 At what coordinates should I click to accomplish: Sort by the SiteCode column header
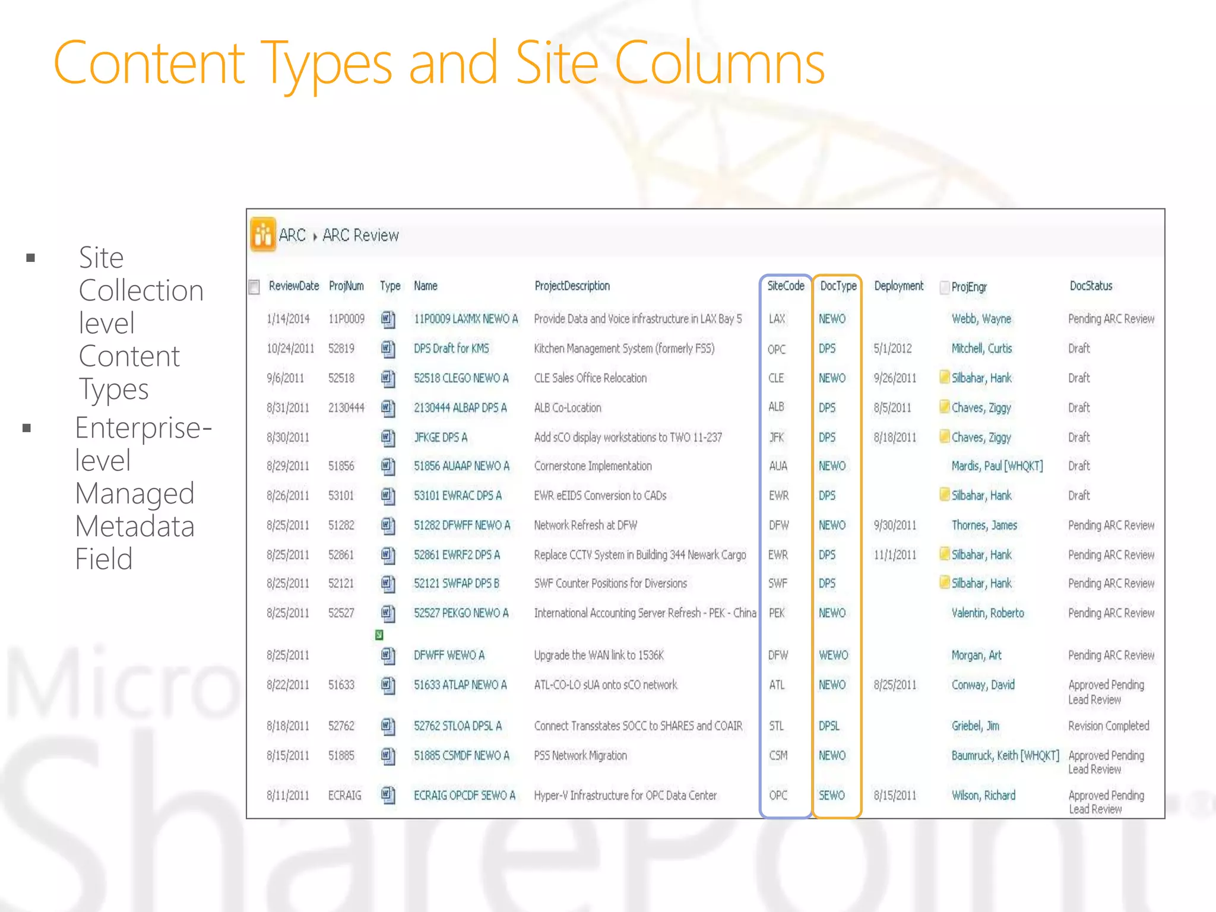click(785, 286)
